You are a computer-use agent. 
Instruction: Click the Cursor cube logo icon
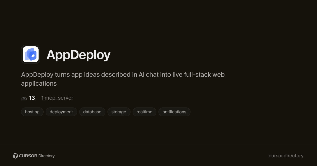coord(15,156)
